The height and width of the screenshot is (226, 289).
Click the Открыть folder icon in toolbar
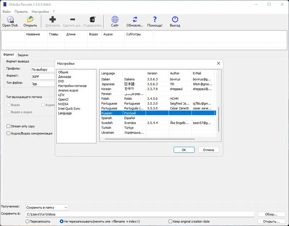pyautogui.click(x=30, y=20)
